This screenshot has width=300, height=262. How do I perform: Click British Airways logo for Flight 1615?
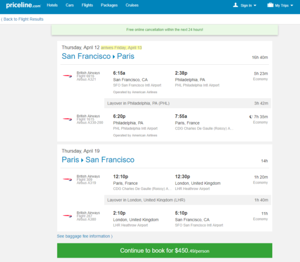tap(67, 119)
